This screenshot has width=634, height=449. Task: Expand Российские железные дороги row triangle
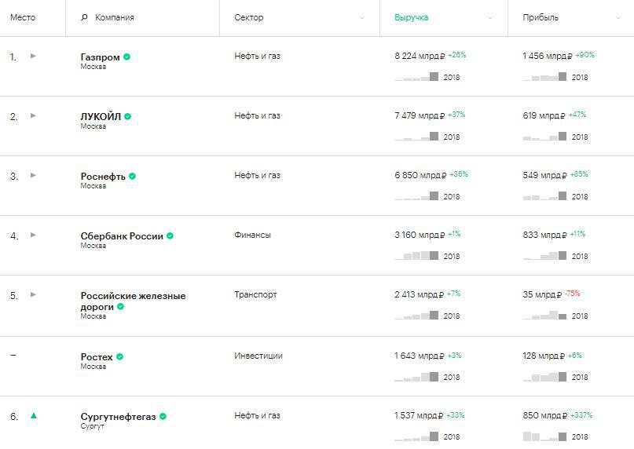[x=33, y=294]
